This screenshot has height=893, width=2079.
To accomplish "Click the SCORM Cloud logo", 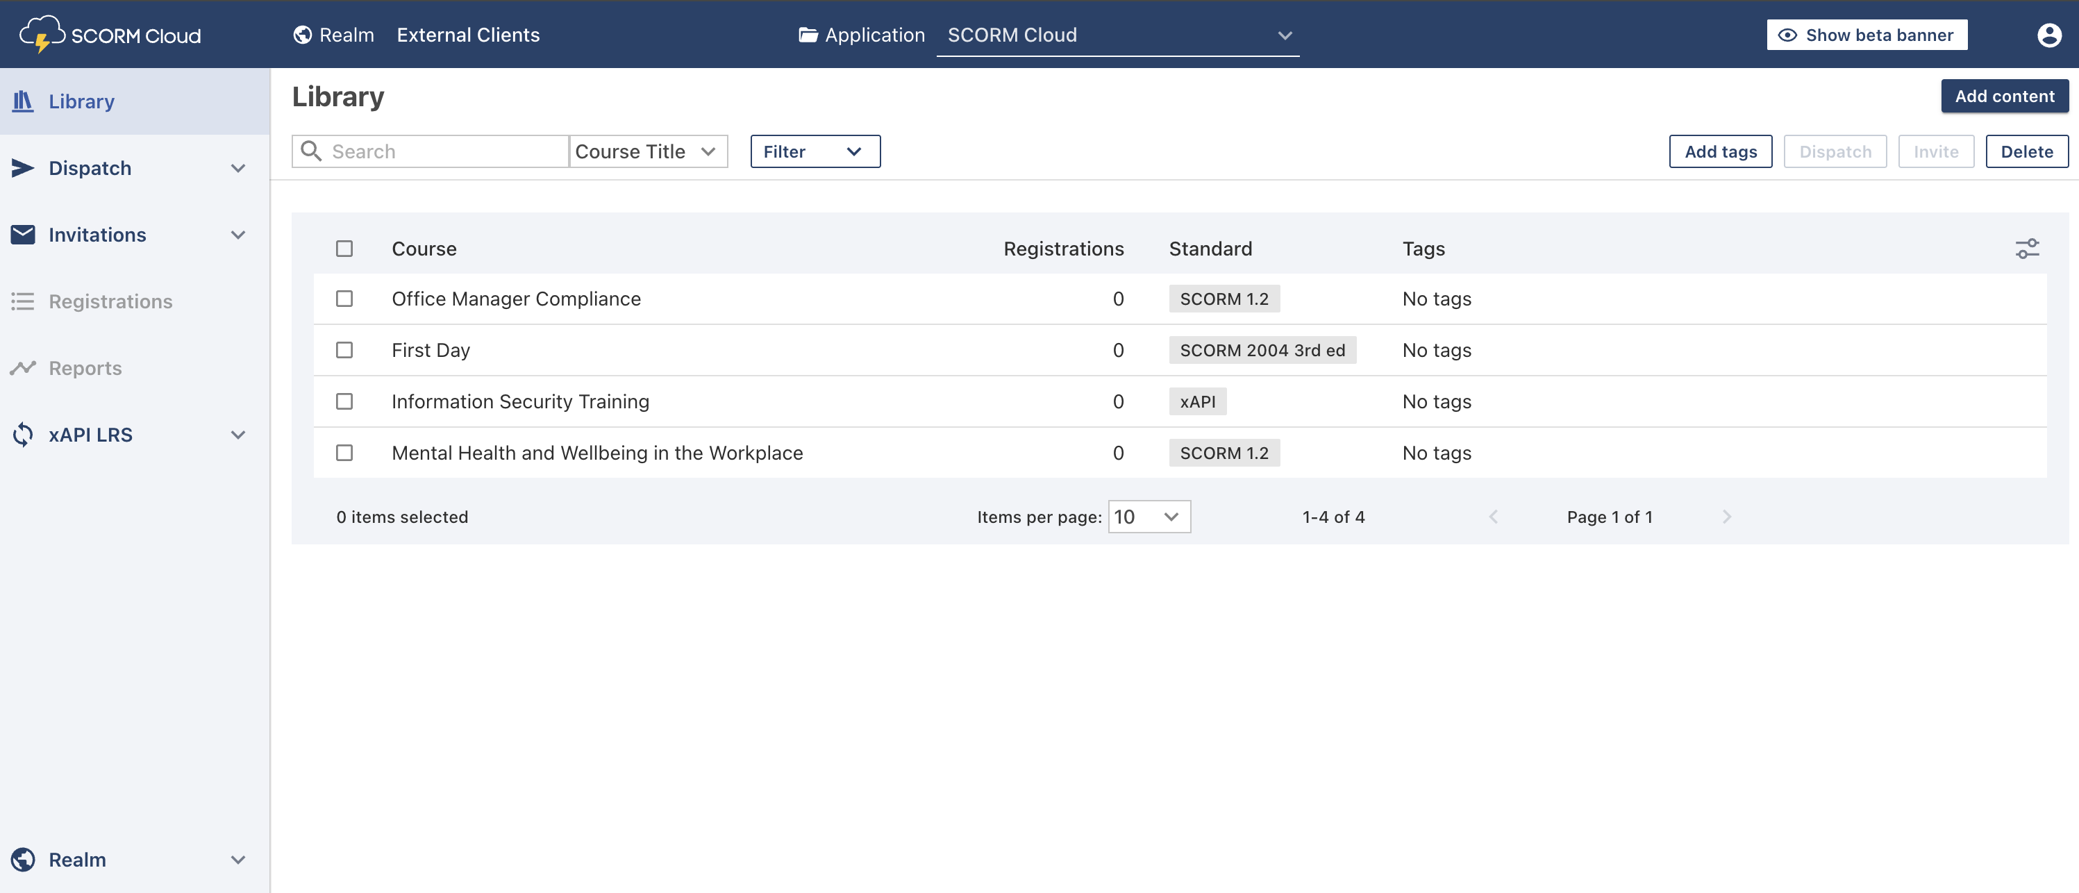I will click(x=110, y=34).
